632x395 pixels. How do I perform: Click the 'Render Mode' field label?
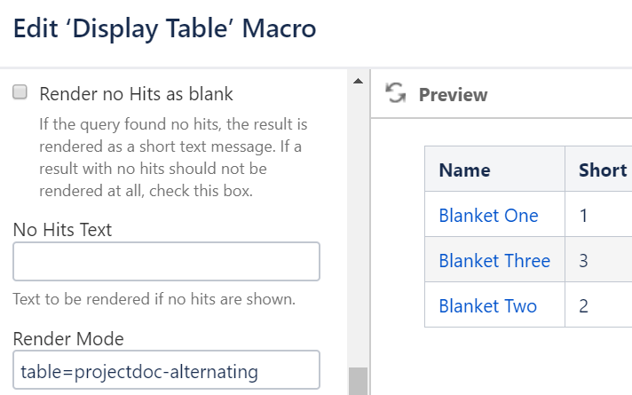click(68, 338)
